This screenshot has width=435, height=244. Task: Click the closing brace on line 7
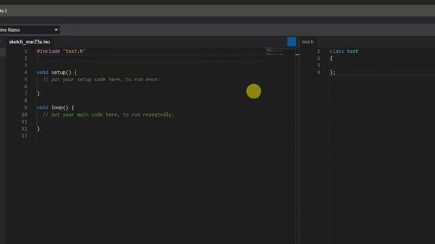pos(38,94)
